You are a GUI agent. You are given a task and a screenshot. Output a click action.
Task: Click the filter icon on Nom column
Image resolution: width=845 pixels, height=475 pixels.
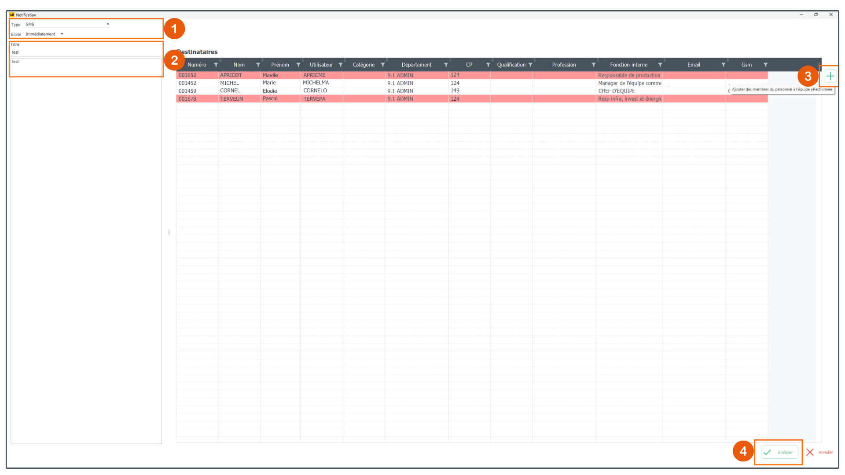(x=258, y=65)
